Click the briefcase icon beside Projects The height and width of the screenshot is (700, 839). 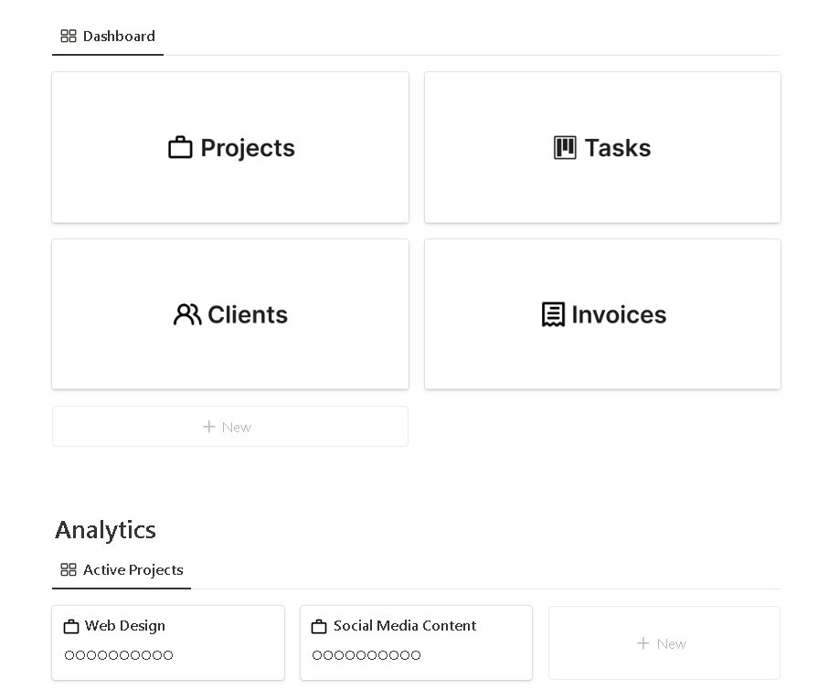pos(180,148)
